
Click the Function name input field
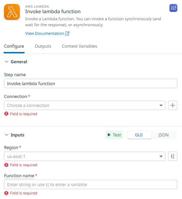coord(91,184)
